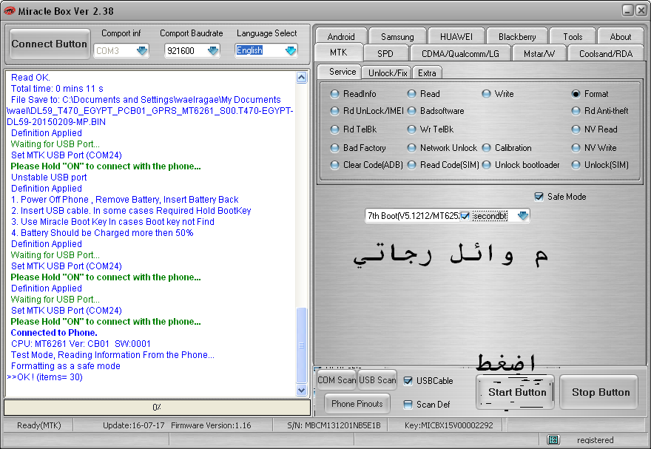Open the Comport Baudrate 921600 dropdown
The image size is (651, 449).
[213, 50]
